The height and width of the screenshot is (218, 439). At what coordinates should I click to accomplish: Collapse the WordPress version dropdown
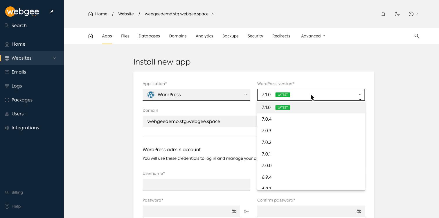tap(311, 95)
